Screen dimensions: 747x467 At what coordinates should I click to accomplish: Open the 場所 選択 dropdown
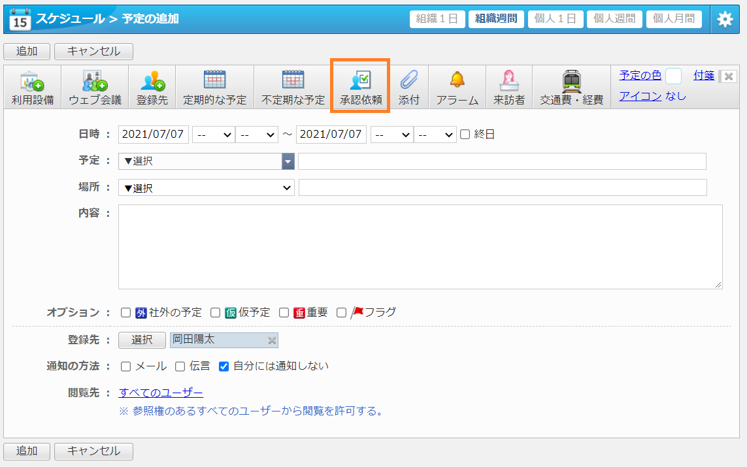point(206,188)
